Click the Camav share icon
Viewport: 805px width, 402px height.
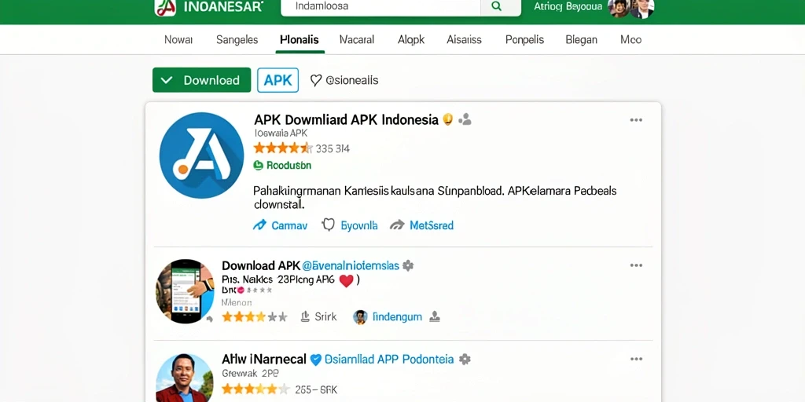point(259,225)
